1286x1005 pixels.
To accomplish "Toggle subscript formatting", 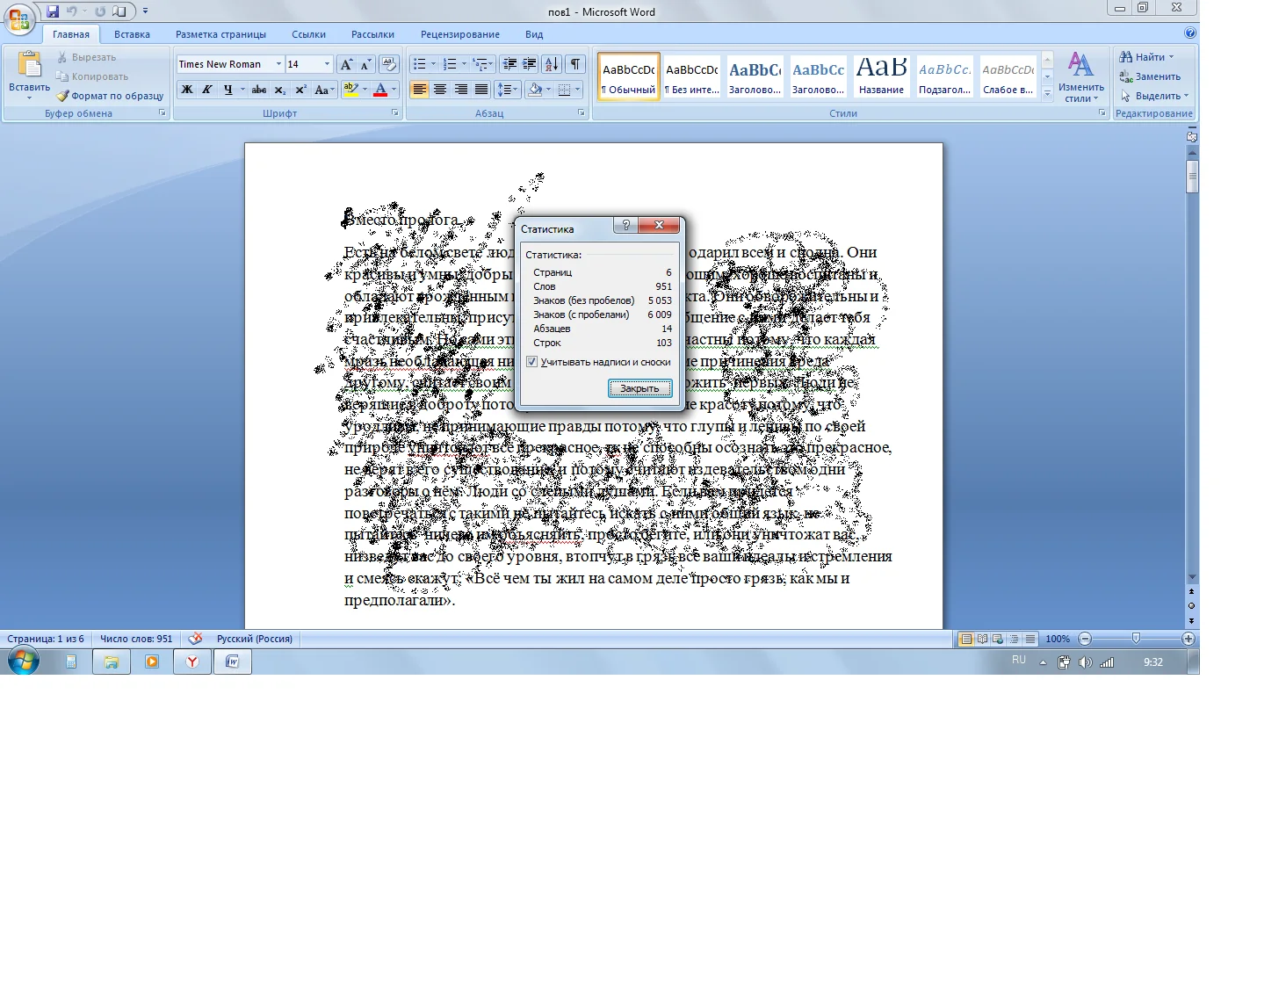I will point(279,90).
